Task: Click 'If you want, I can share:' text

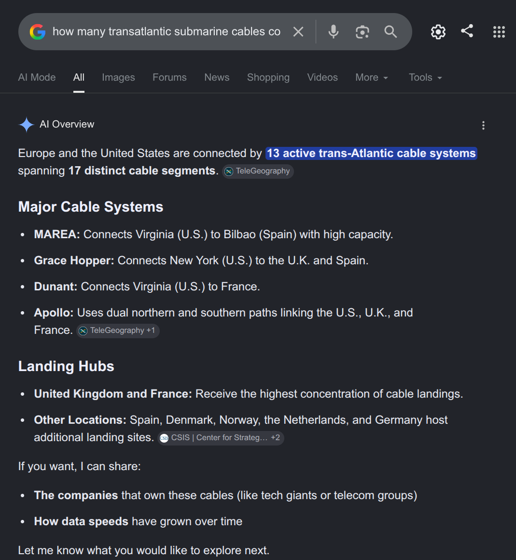Action: point(80,466)
